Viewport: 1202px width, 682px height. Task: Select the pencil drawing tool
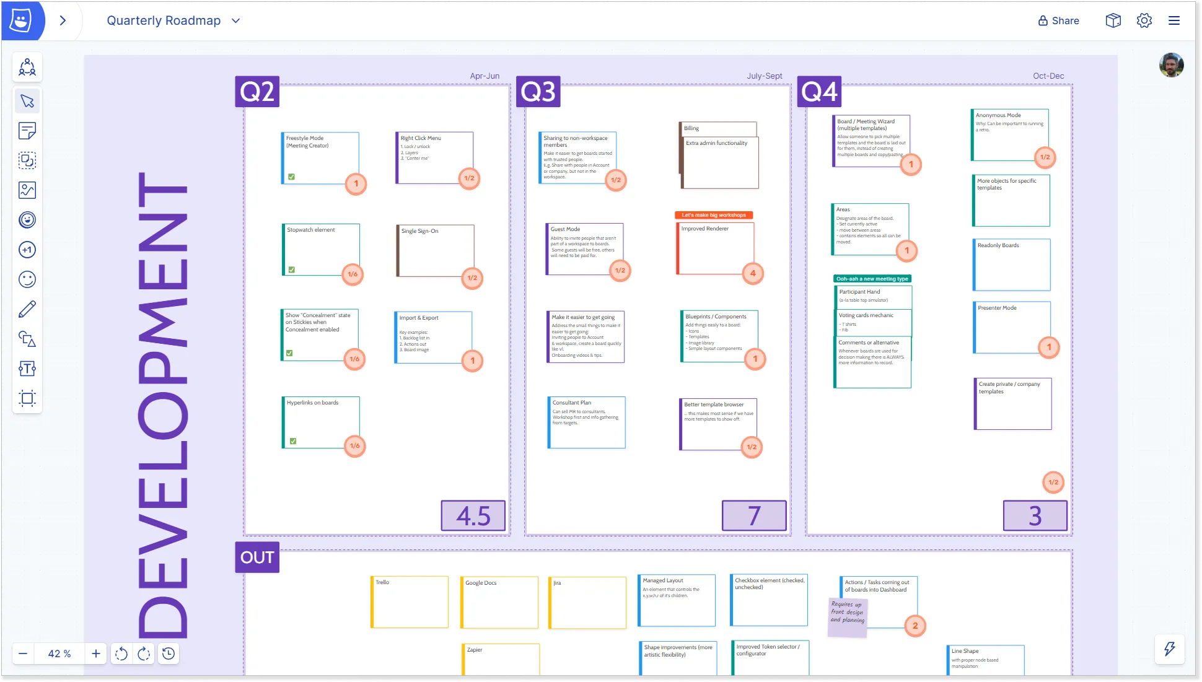[27, 308]
